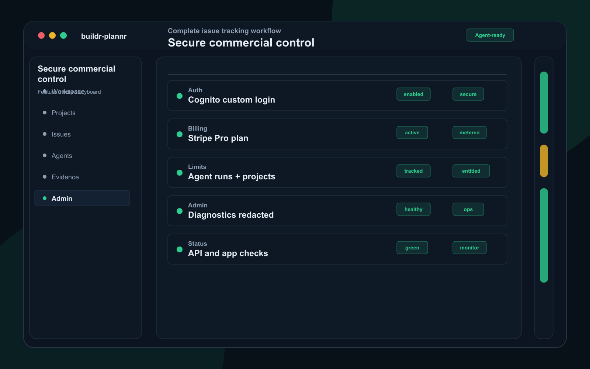Image resolution: width=590 pixels, height=369 pixels.
Task: Click the red window close dot
Action: pyautogui.click(x=41, y=35)
